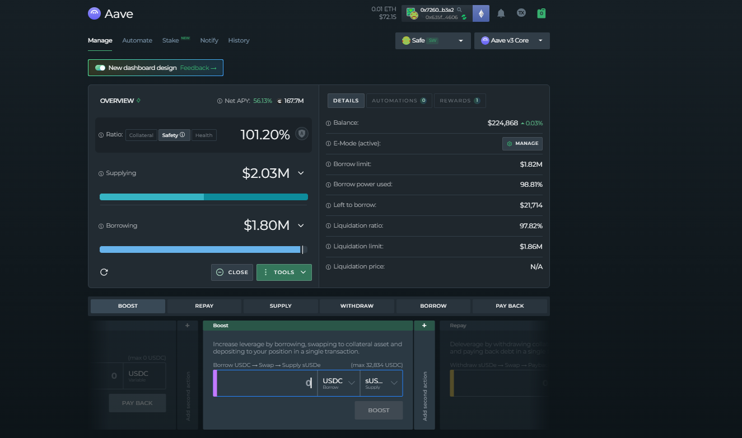The width and height of the screenshot is (742, 438).
Task: Click the search magnifier beside wallet address
Action: pos(460,10)
